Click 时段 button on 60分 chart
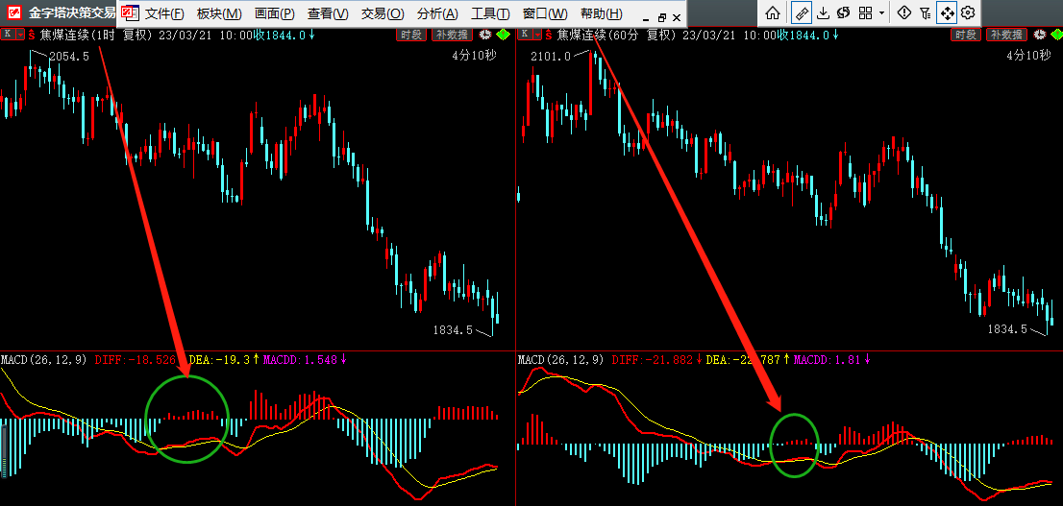The height and width of the screenshot is (506, 1063). 966,35
